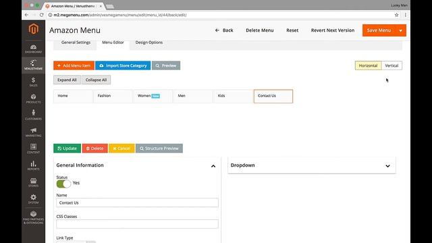
Task: Open the Reports sidebar menu
Action: (x=33, y=165)
